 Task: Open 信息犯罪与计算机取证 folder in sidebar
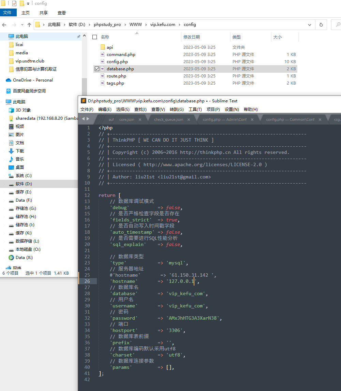[x=36, y=69]
